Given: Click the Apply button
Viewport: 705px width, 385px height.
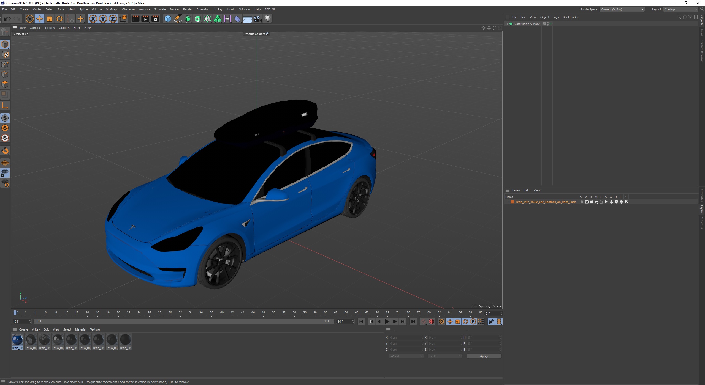Looking at the screenshot, I should click(484, 356).
